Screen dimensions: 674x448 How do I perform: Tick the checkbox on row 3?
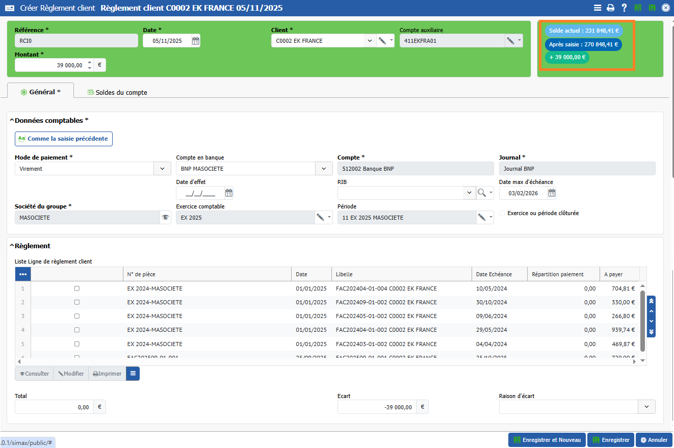[77, 316]
